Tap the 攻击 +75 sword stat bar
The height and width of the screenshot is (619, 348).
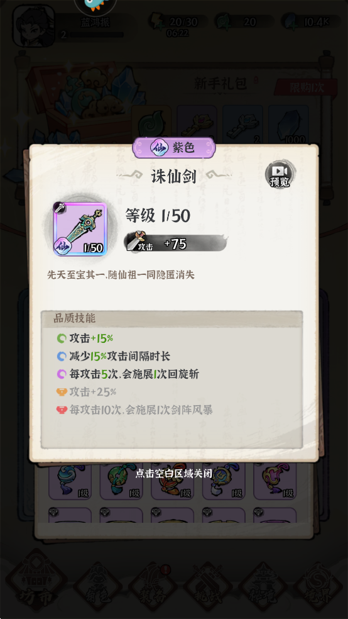point(176,243)
